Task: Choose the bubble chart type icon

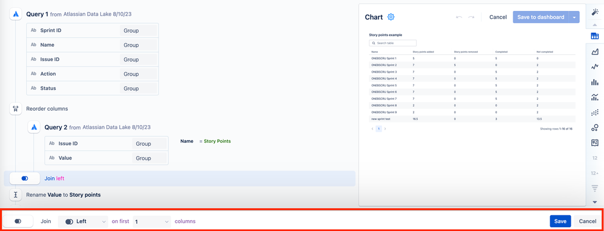Action: [x=595, y=128]
